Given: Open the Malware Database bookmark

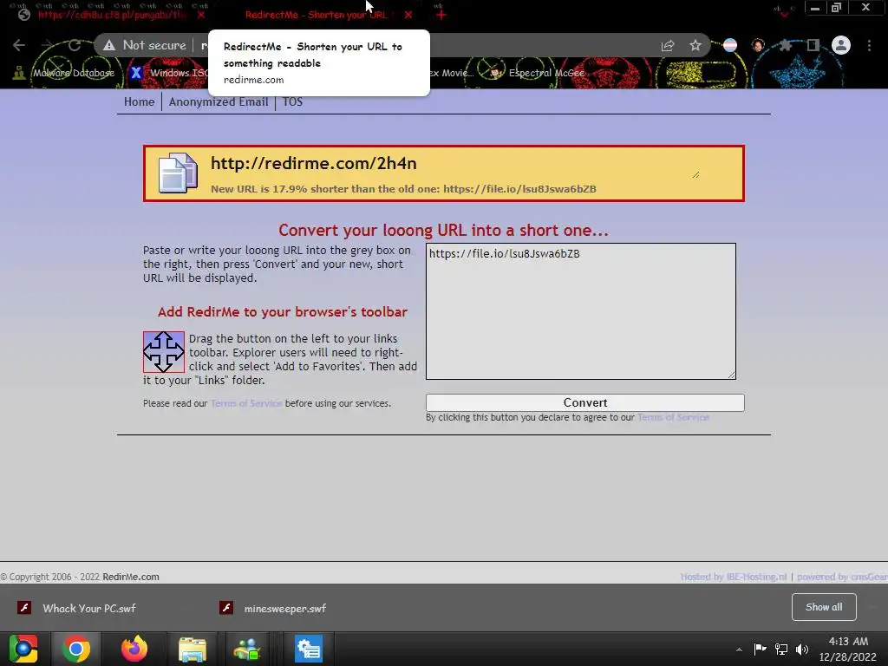Looking at the screenshot, I should click(63, 73).
